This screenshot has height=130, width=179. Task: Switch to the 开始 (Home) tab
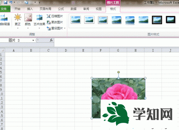tap(17, 9)
